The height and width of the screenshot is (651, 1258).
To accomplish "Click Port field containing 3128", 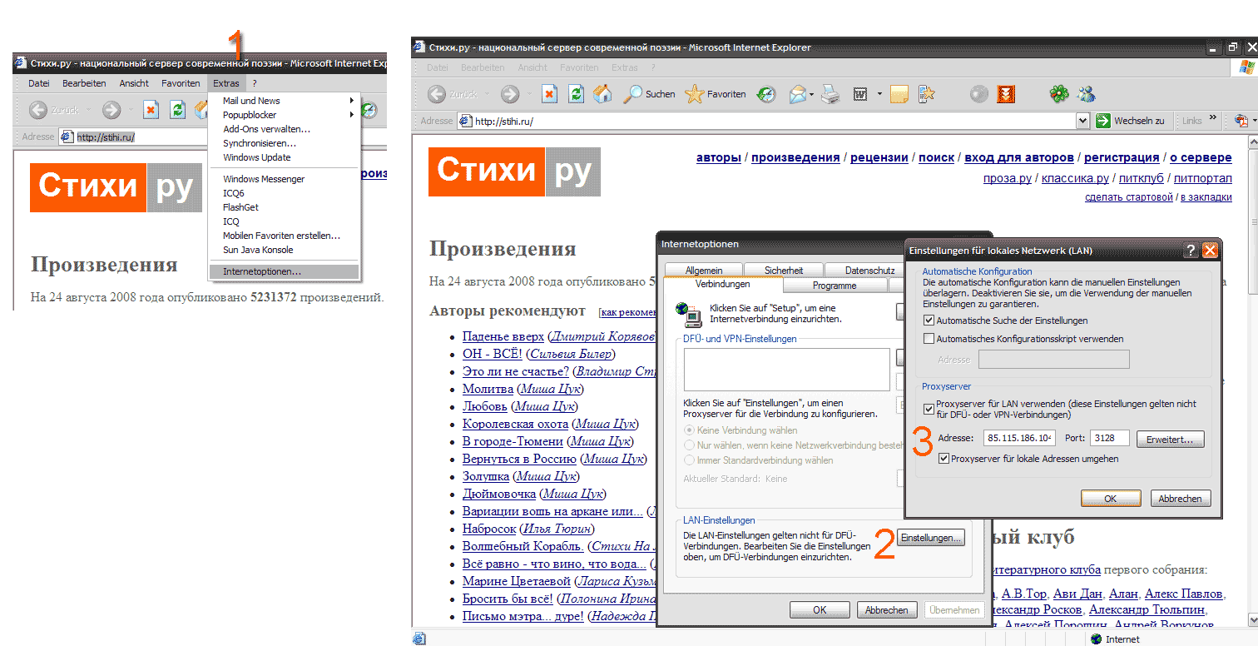I will coord(1108,438).
